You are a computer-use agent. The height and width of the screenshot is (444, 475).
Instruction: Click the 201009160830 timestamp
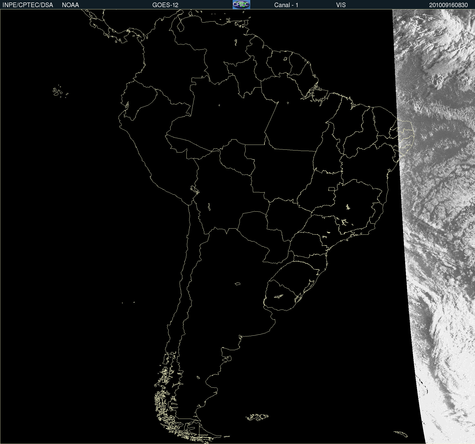pos(449,5)
